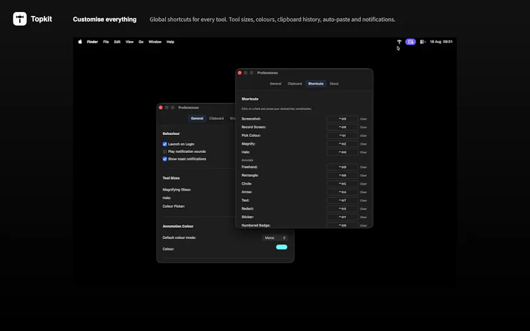The width and height of the screenshot is (530, 331).
Task: Switch to Clipboard tab in front Preferences window
Action: pyautogui.click(x=295, y=84)
